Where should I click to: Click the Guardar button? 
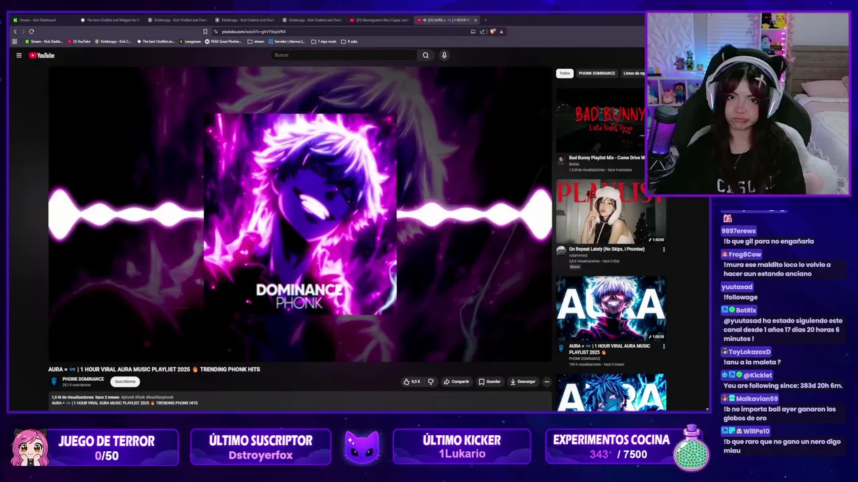[x=489, y=382]
